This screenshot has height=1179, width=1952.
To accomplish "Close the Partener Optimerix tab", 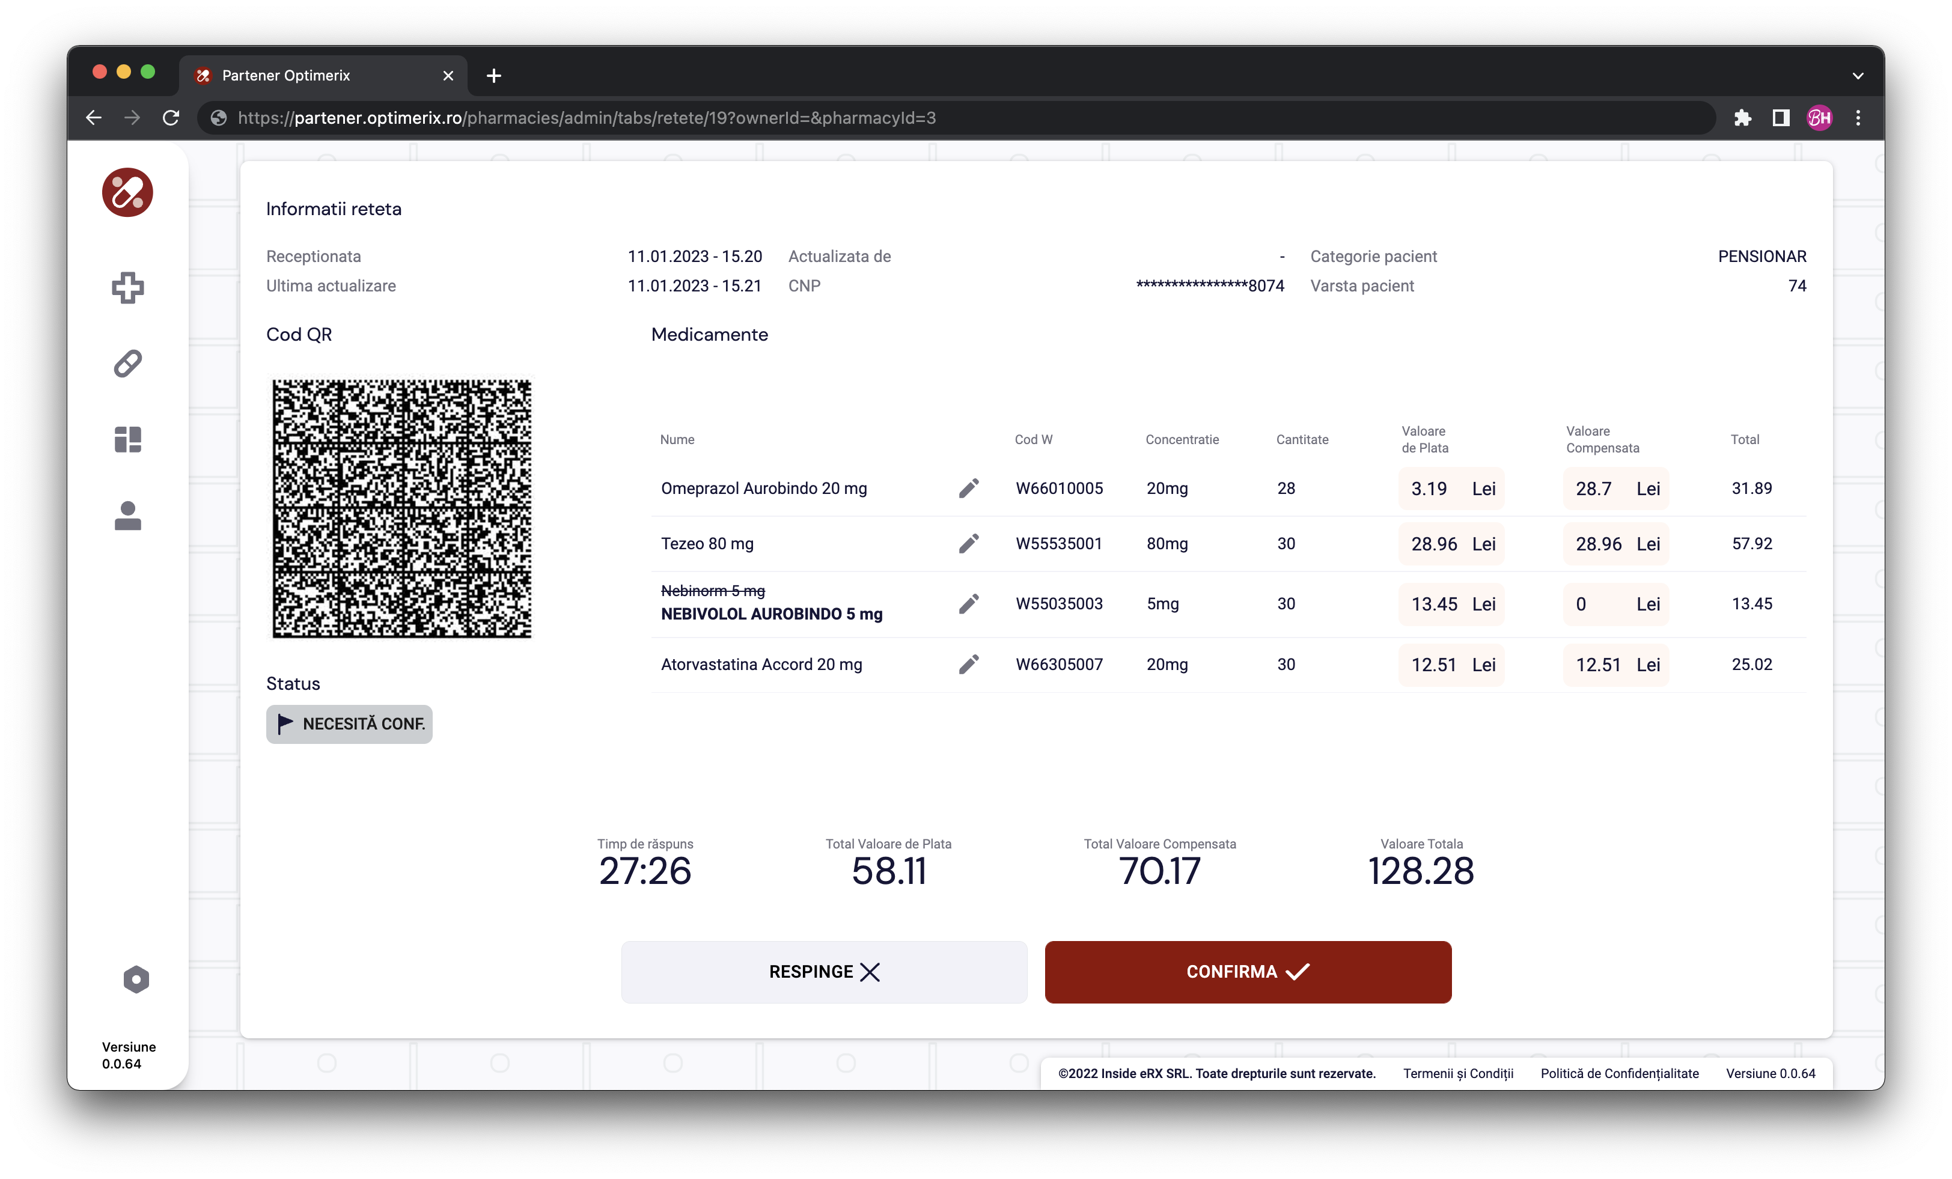I will tap(448, 75).
